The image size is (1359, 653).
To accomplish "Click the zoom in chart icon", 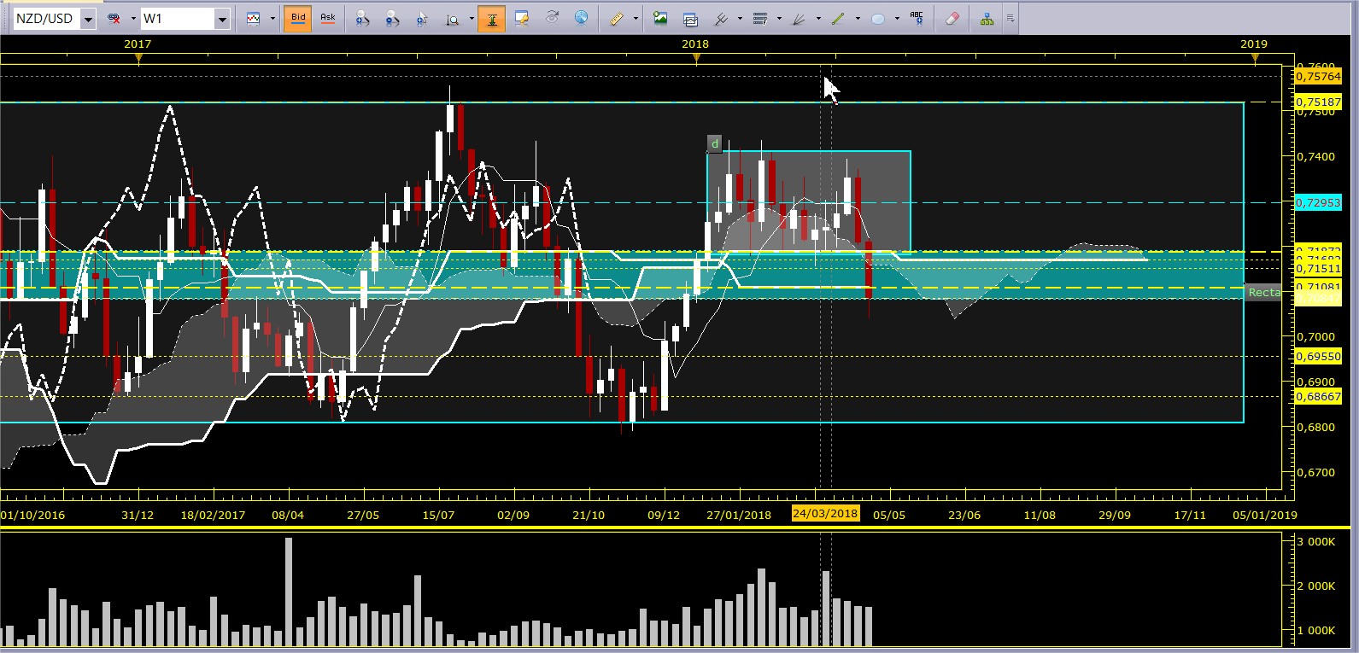I will (361, 18).
